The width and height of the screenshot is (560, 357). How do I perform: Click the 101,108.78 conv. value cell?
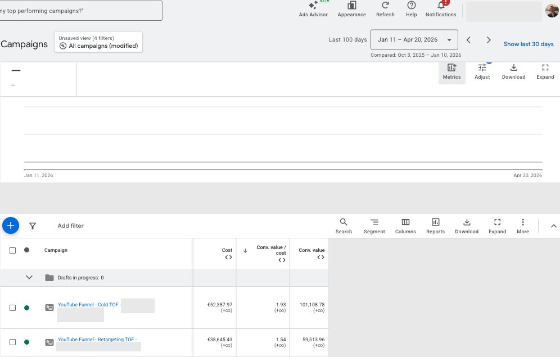(312, 305)
